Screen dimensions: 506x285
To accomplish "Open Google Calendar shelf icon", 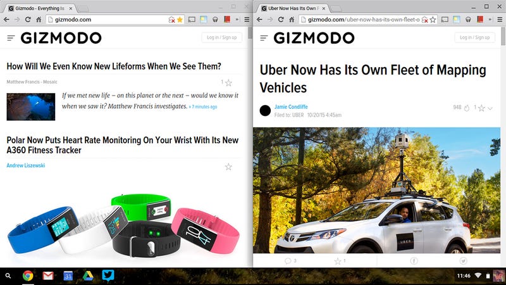I will [x=68, y=275].
